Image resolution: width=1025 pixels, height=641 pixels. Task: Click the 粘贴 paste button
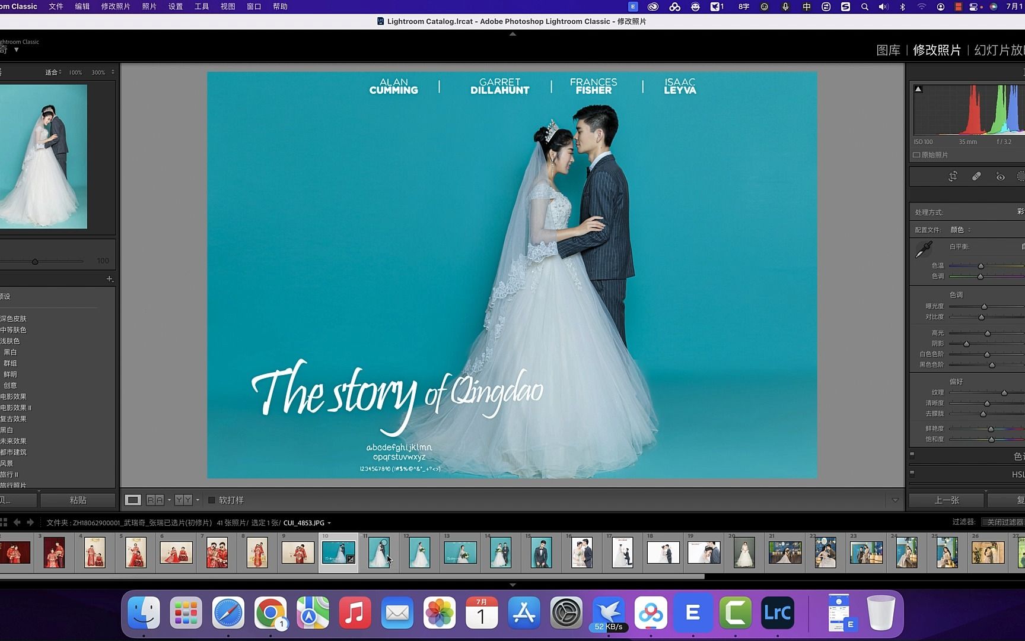coord(77,500)
